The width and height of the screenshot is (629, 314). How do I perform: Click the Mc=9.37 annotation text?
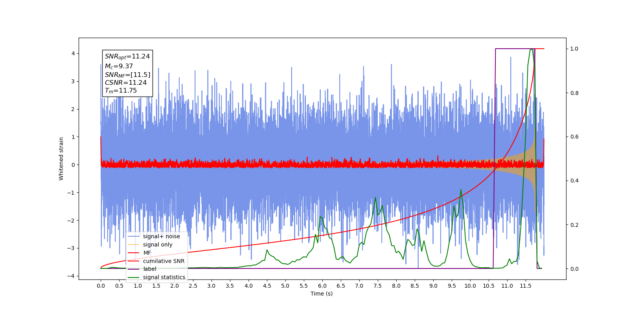[119, 66]
